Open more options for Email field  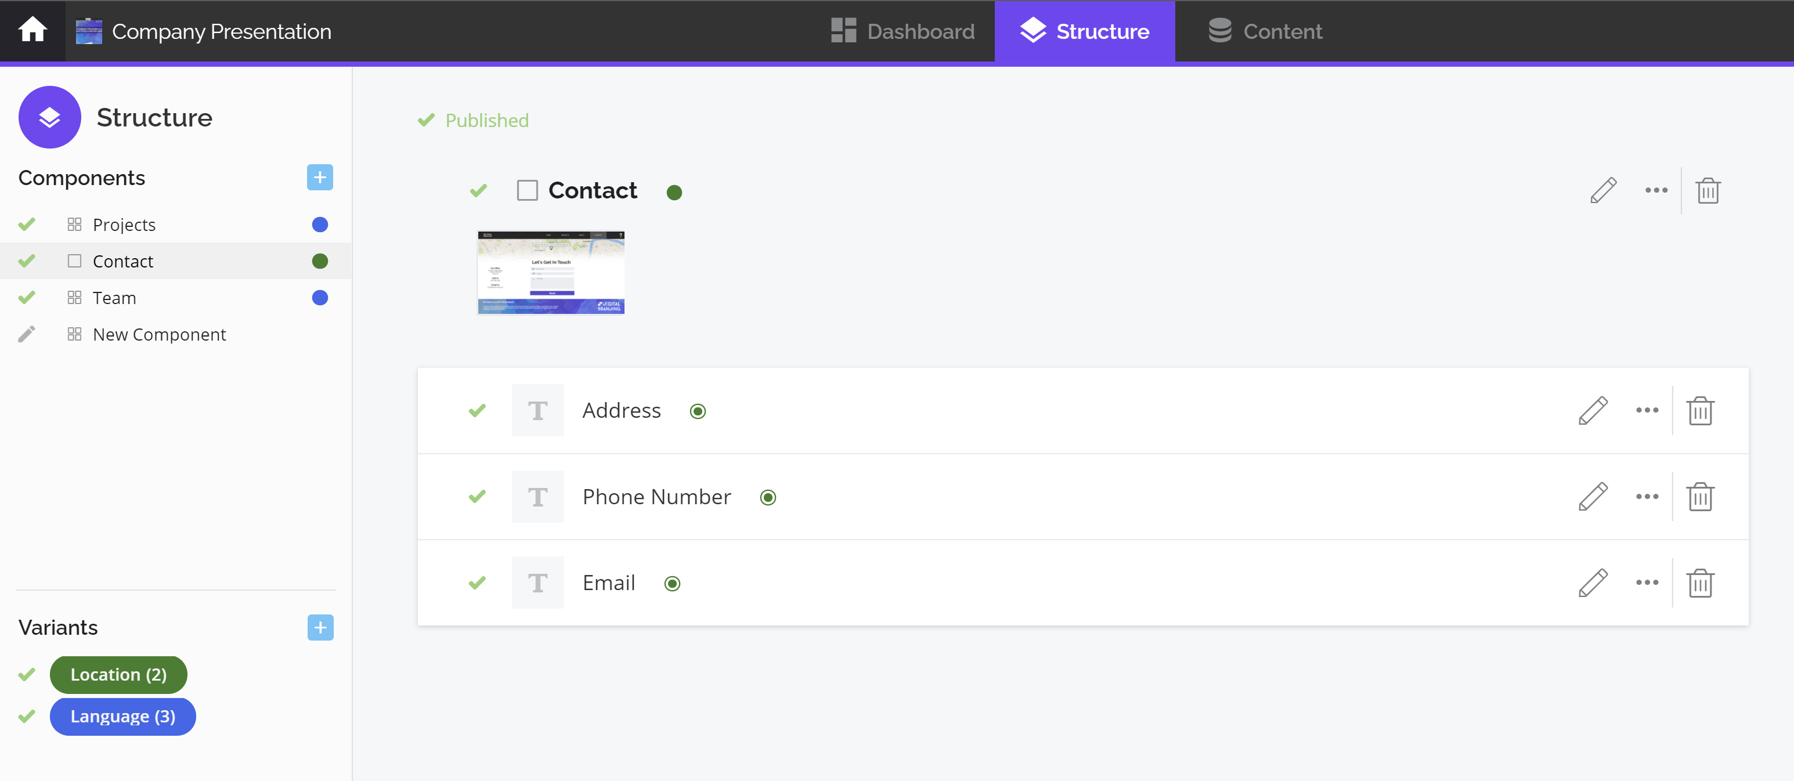[1647, 583]
